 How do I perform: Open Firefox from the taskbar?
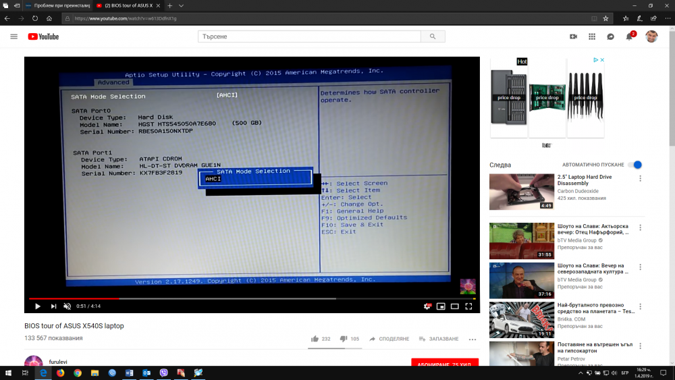tap(60, 373)
